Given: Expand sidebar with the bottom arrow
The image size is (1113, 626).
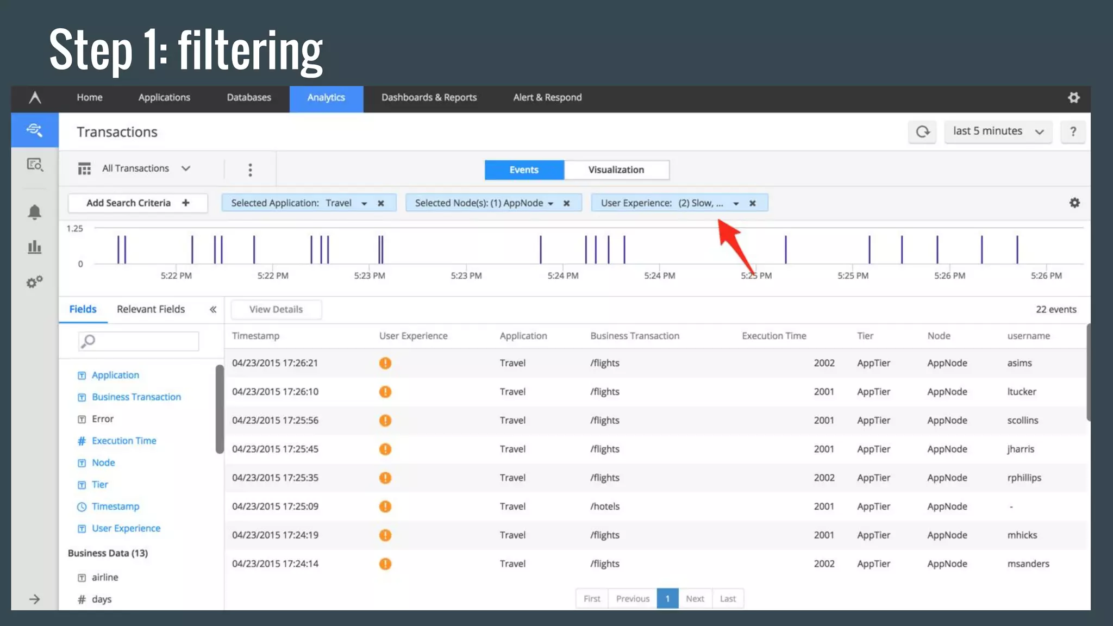Looking at the screenshot, I should coord(34,599).
